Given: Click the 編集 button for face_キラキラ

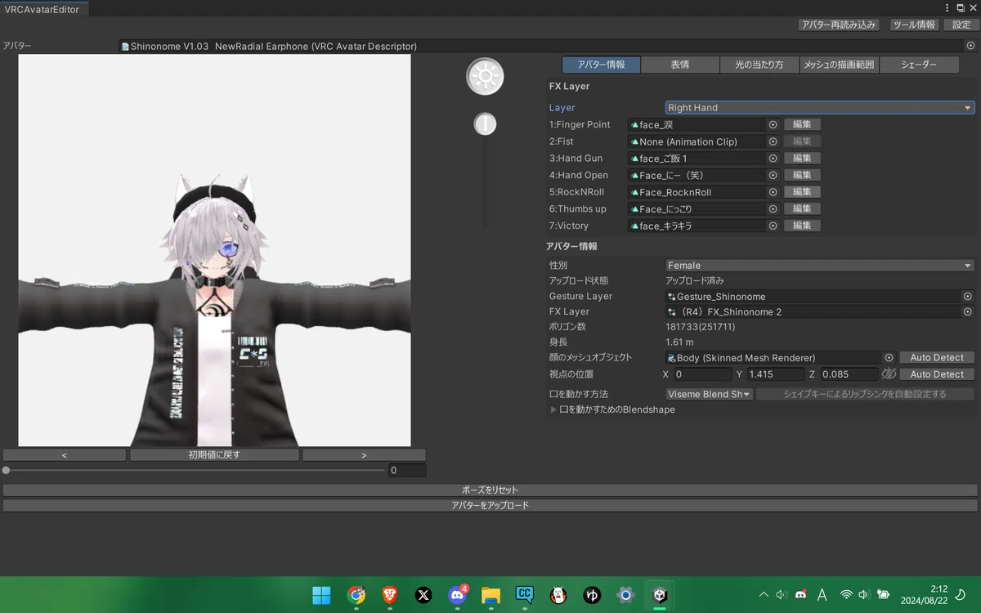Looking at the screenshot, I should 802,226.
